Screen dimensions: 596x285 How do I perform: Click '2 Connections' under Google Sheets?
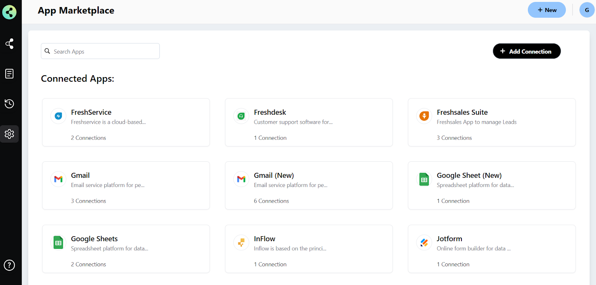pos(89,264)
